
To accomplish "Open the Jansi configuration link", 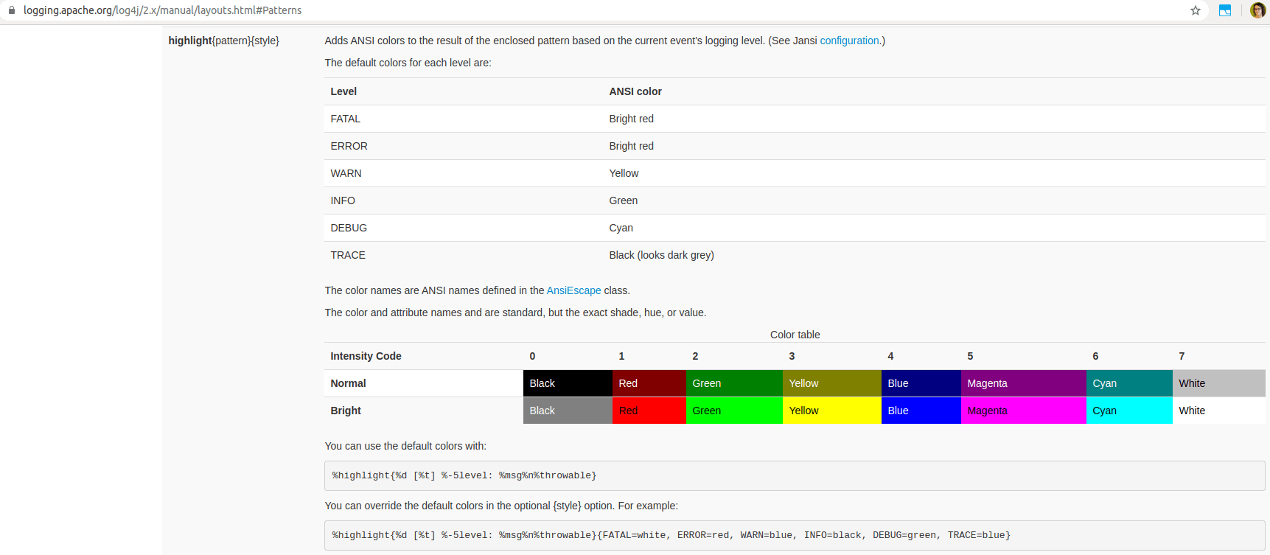I will [849, 41].
